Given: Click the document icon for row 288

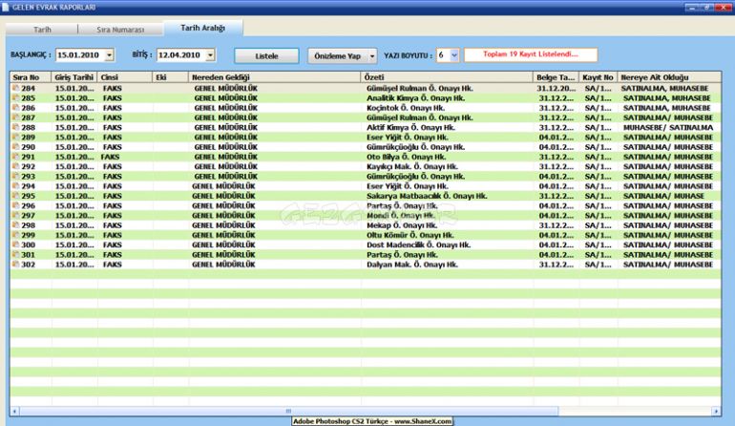Looking at the screenshot, I should 15,127.
